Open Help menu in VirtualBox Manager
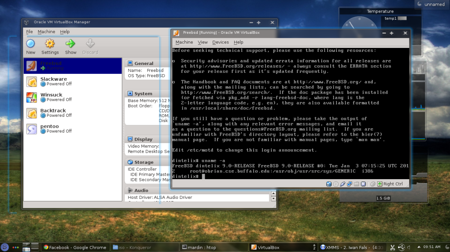 tap(65, 32)
